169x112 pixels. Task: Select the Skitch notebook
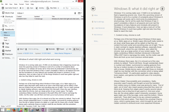(x=6, y=38)
